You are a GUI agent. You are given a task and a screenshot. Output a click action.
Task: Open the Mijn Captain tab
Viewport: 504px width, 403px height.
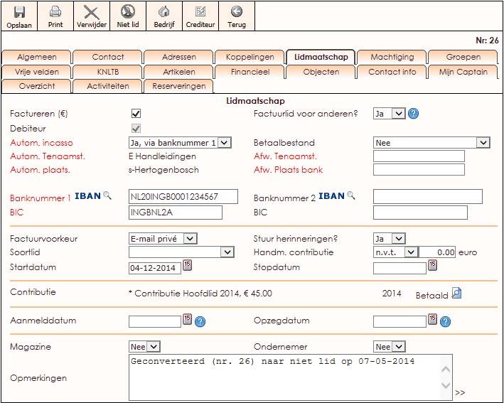click(x=463, y=72)
